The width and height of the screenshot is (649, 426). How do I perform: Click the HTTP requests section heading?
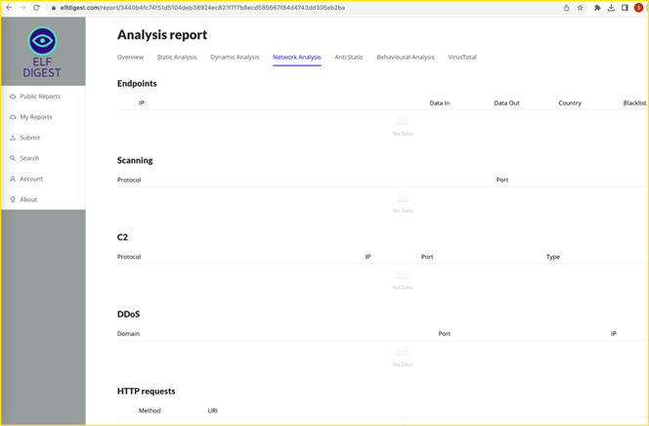(146, 391)
